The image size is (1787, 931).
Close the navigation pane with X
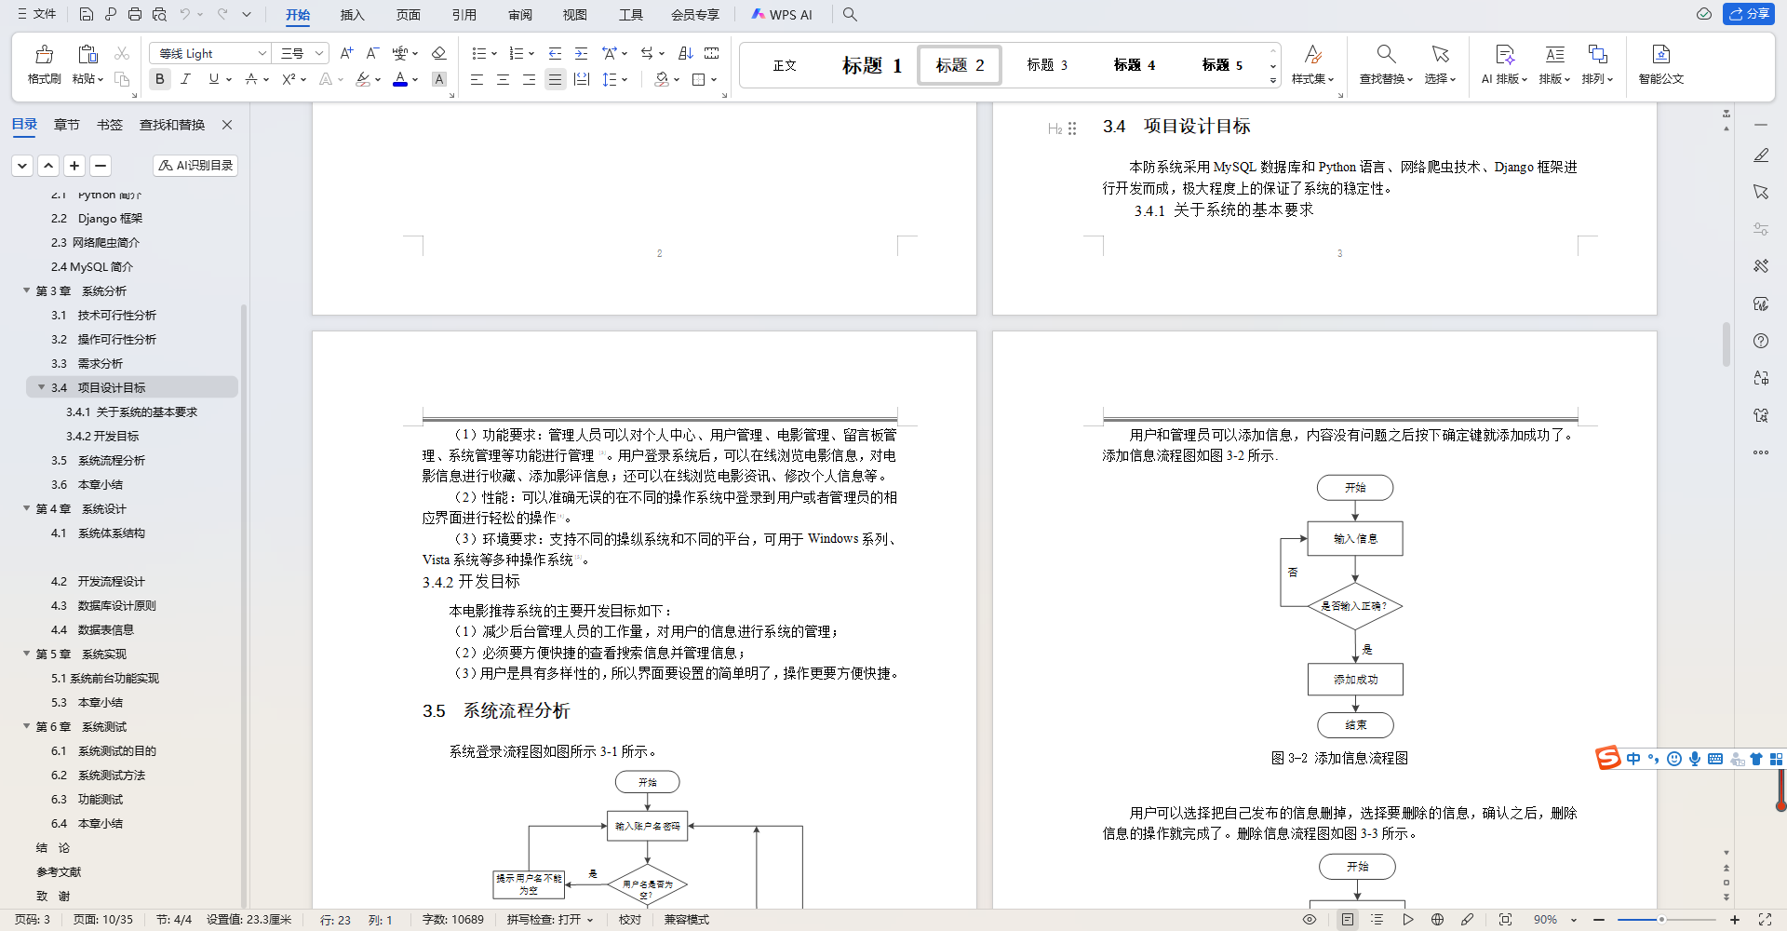(227, 125)
